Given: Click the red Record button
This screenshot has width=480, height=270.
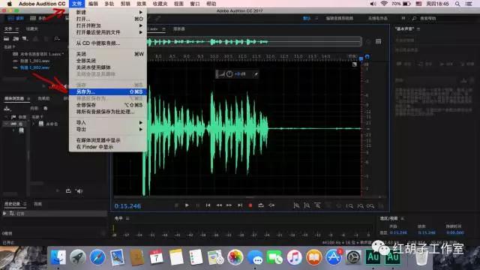Looking at the screenshot, I should click(x=250, y=205).
